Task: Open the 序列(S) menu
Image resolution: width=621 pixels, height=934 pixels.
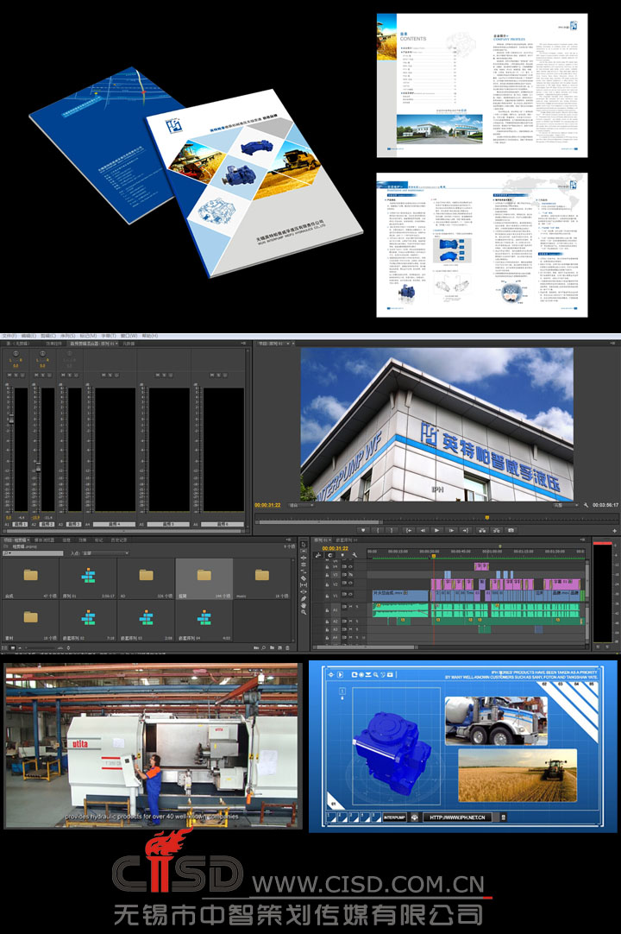Action: [68, 336]
